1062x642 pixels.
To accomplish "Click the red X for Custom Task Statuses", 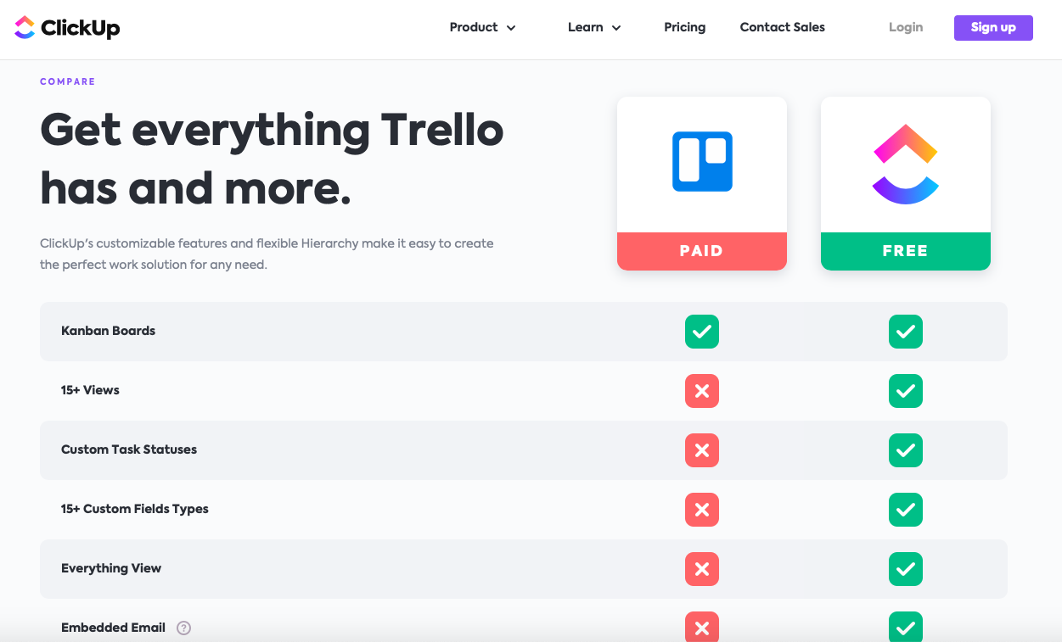I will pos(702,450).
